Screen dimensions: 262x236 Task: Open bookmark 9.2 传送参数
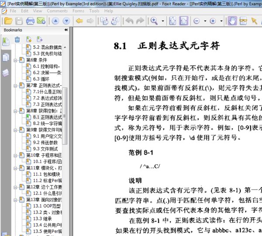click(45, 142)
